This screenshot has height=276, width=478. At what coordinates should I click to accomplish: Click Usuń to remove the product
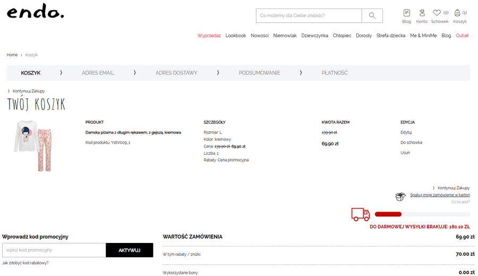pyautogui.click(x=405, y=153)
